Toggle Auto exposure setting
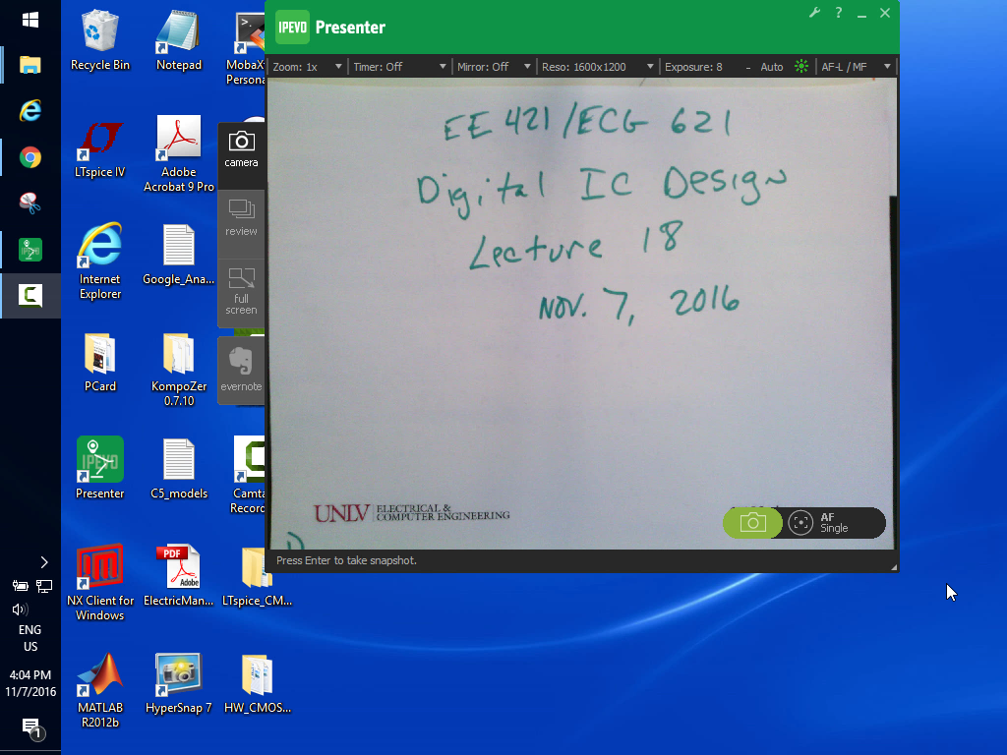Screen dimensions: 1007x755 [x=772, y=67]
